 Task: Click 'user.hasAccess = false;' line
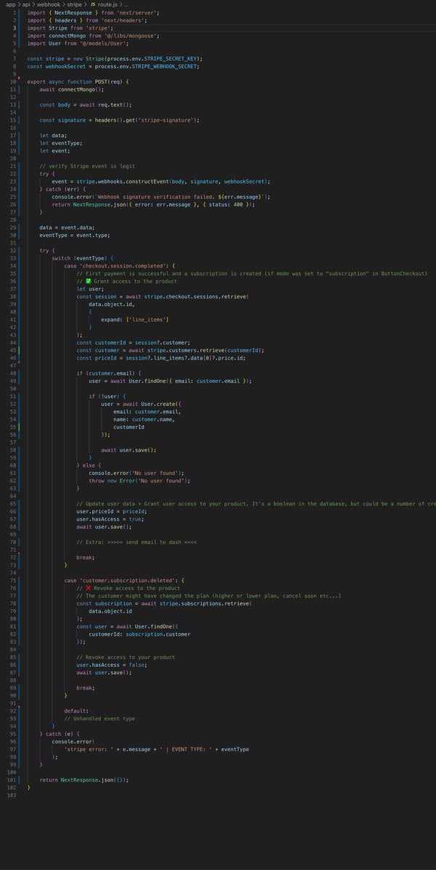pyautogui.click(x=113, y=665)
